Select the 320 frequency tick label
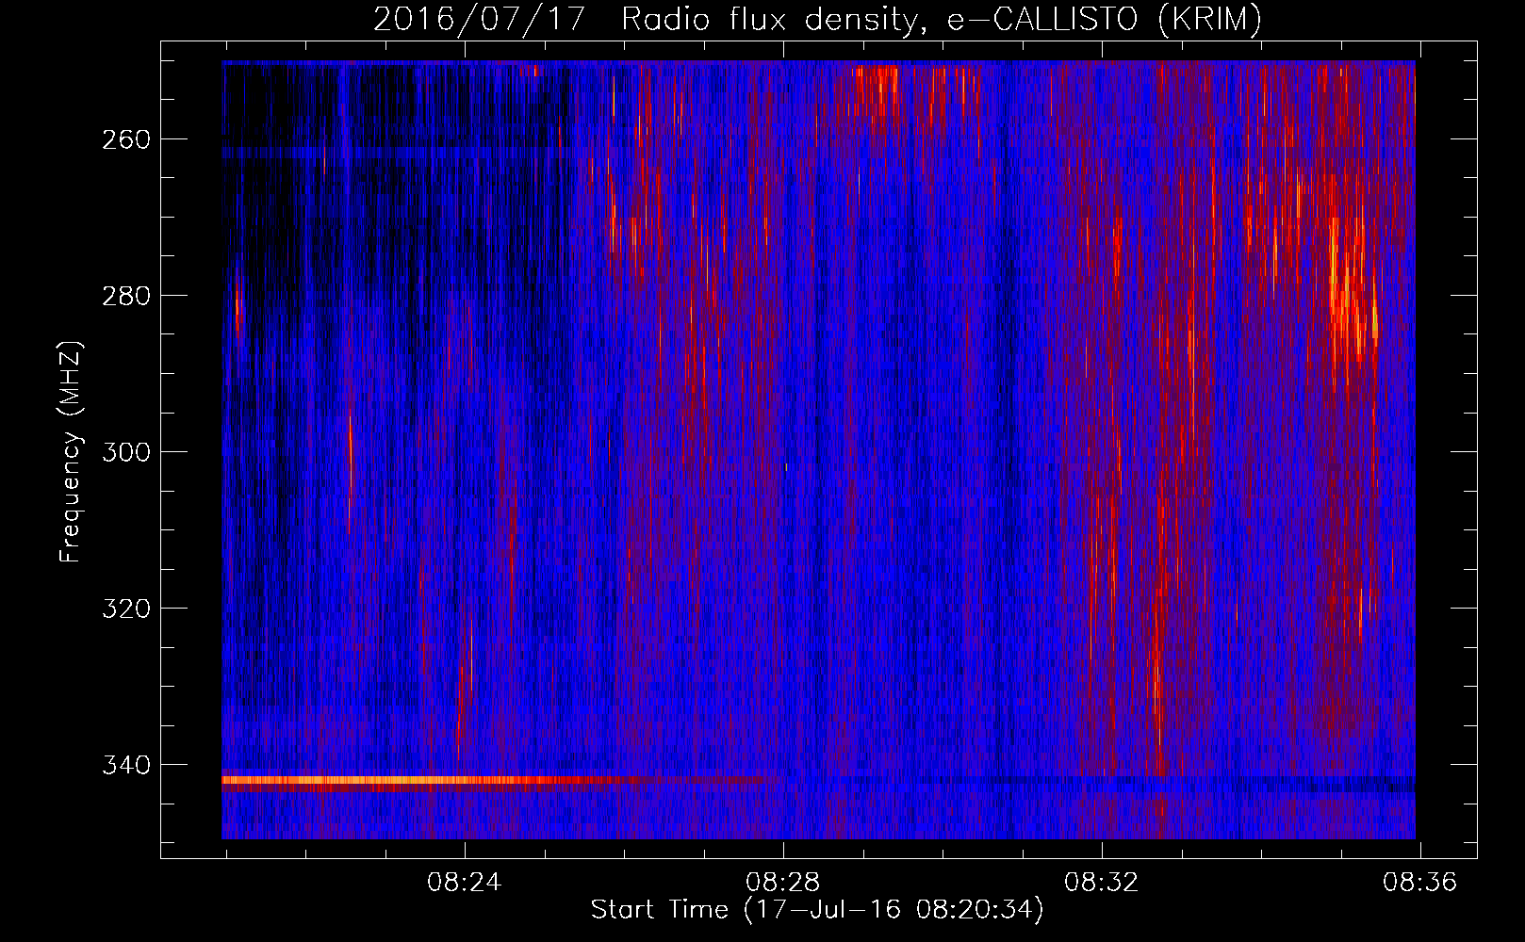Image resolution: width=1525 pixels, height=942 pixels. click(124, 609)
